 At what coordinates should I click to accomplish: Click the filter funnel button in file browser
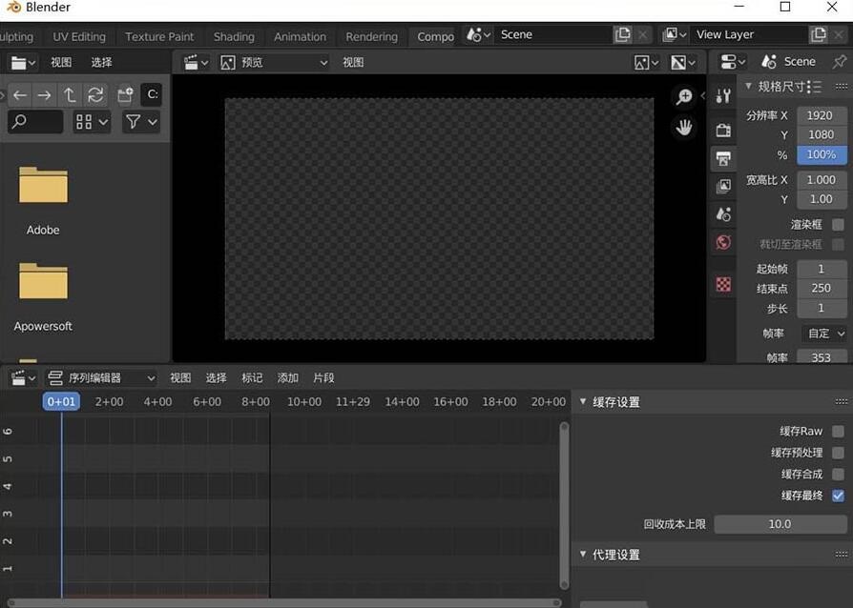[x=135, y=122]
